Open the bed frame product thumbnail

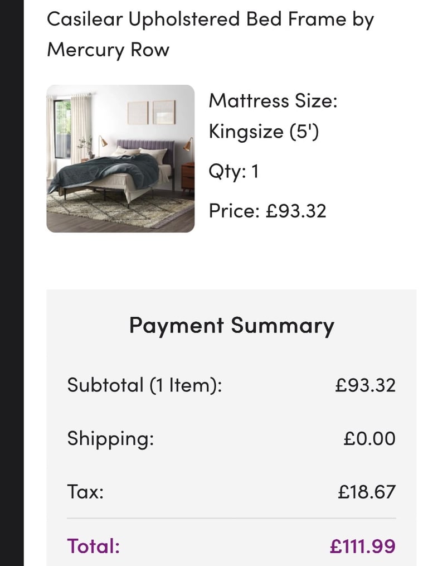click(x=120, y=158)
